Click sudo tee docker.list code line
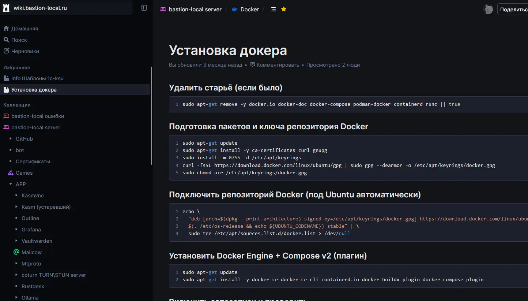 pyautogui.click(x=269, y=233)
